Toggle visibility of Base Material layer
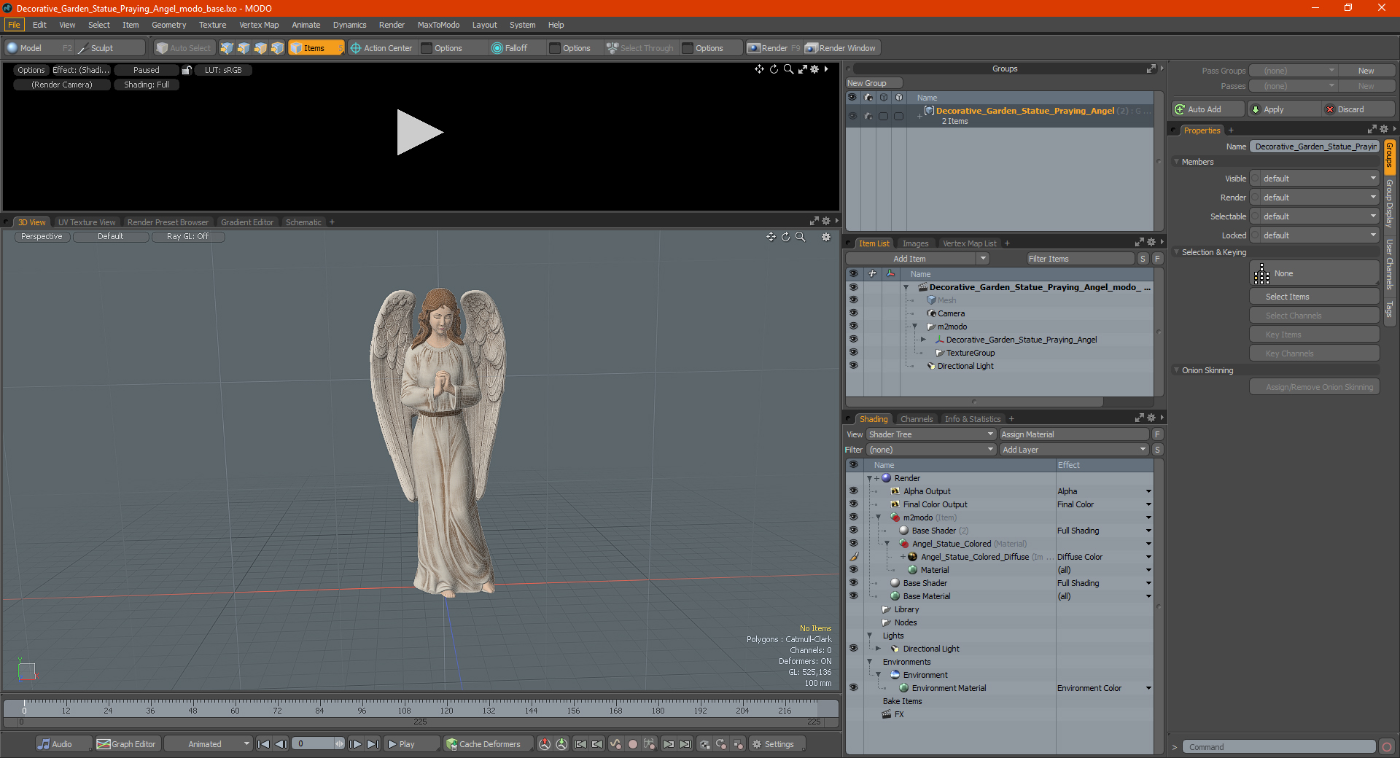 [853, 595]
